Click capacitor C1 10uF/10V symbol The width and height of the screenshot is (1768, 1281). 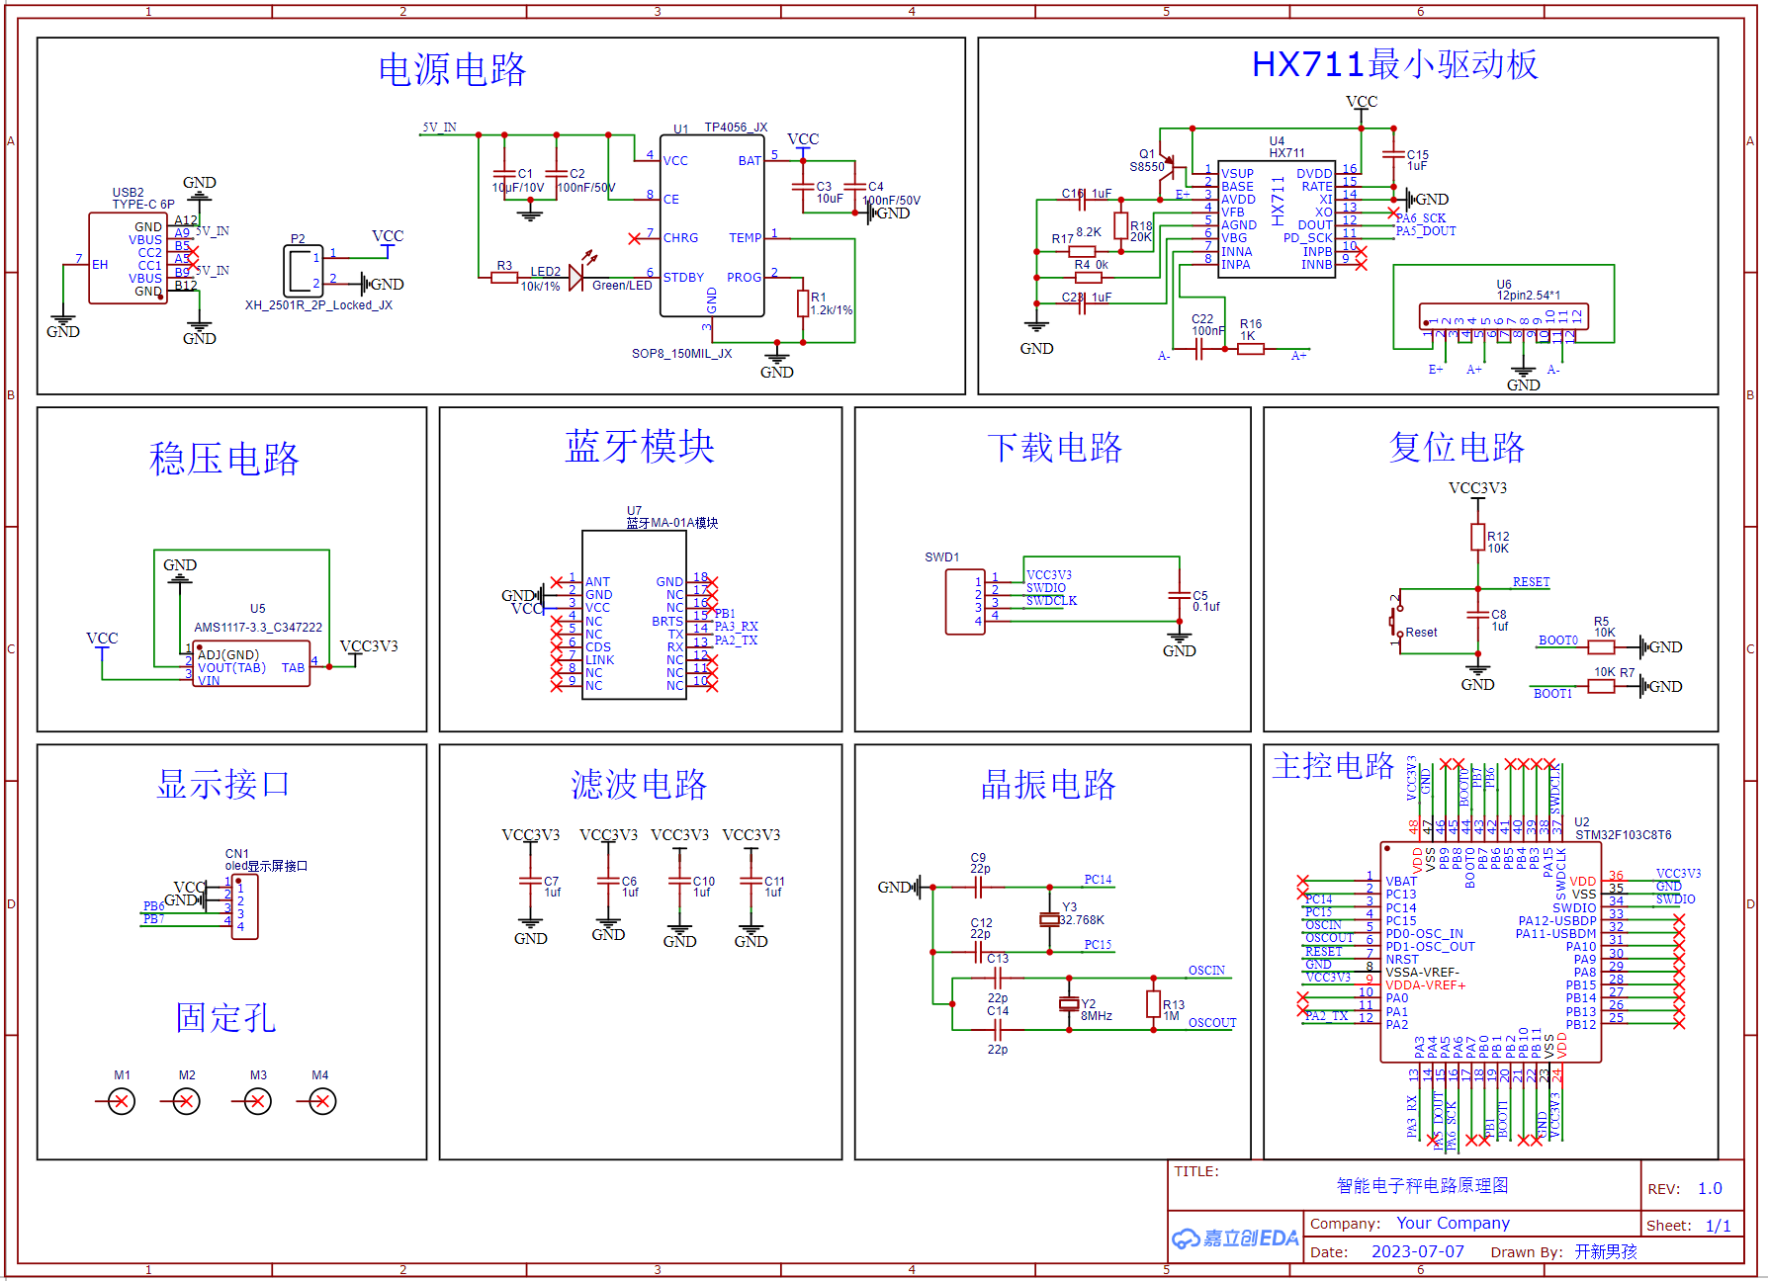pyautogui.click(x=504, y=175)
